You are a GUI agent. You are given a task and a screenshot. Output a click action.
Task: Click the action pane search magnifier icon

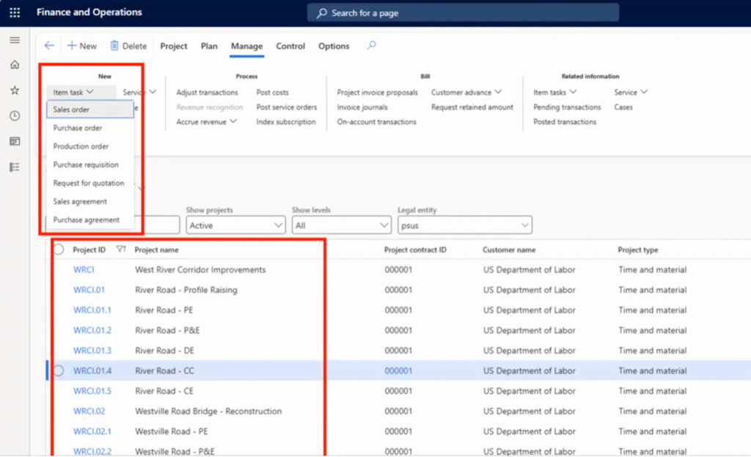coord(372,45)
